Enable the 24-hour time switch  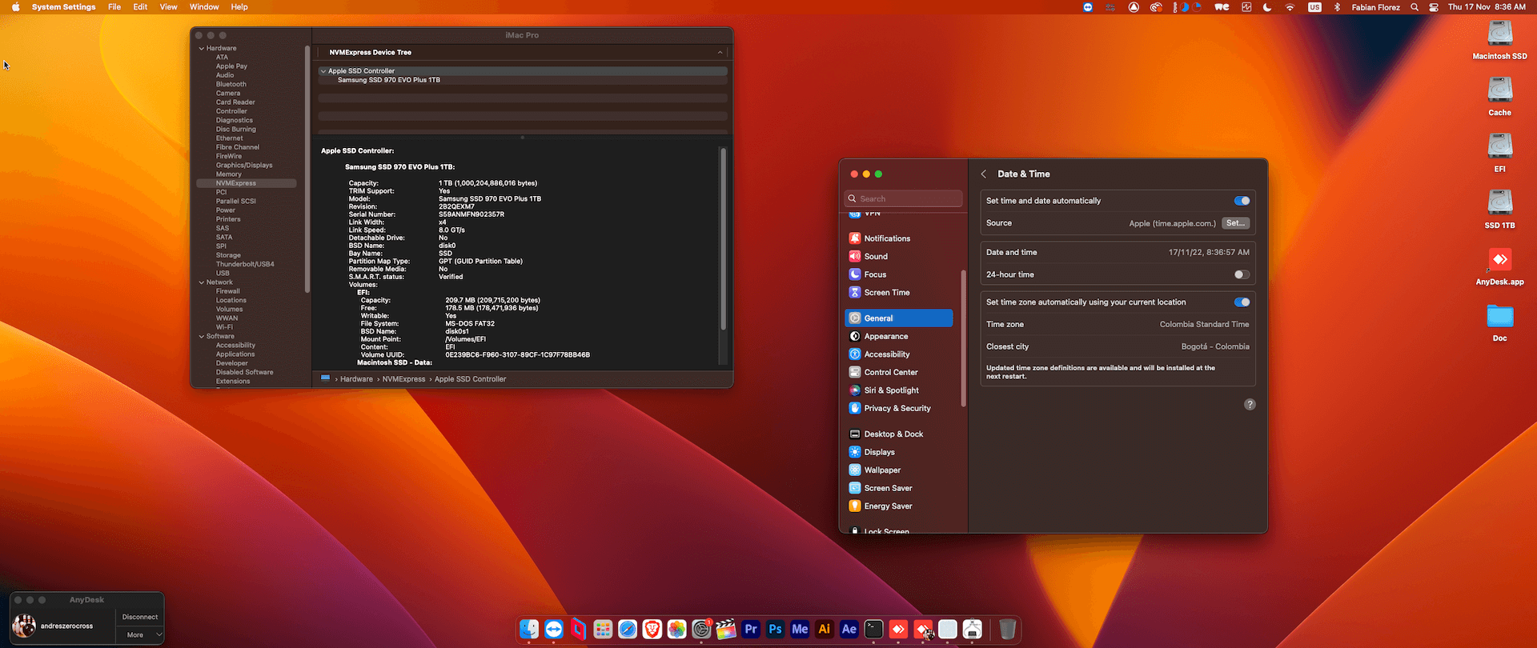[x=1241, y=274]
